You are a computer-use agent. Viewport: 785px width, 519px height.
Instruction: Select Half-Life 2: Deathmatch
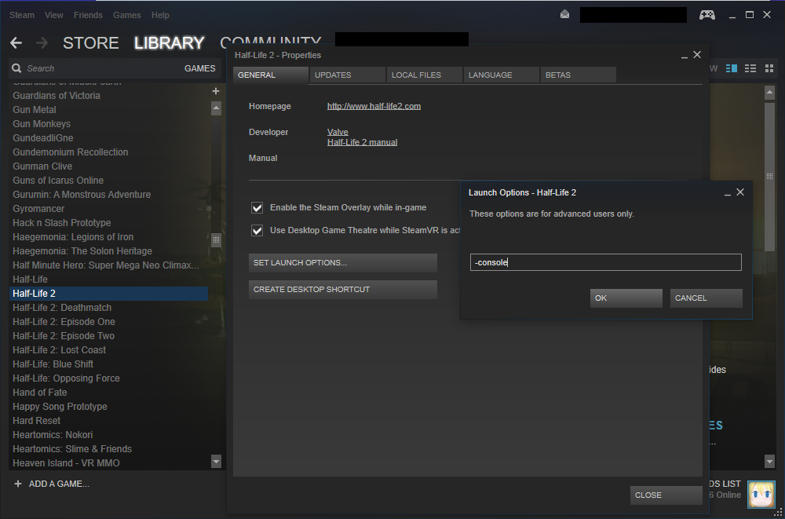[x=108, y=308]
